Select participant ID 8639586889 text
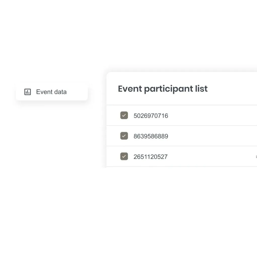The height and width of the screenshot is (257, 257). pos(151,136)
